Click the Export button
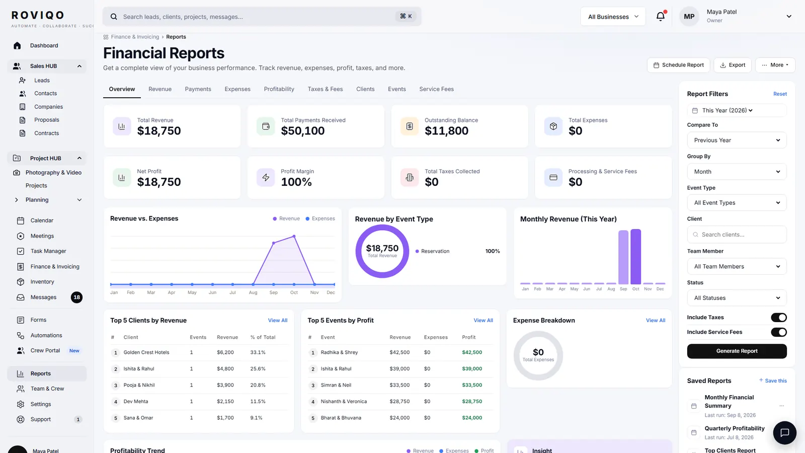805x453 pixels. 733,65
